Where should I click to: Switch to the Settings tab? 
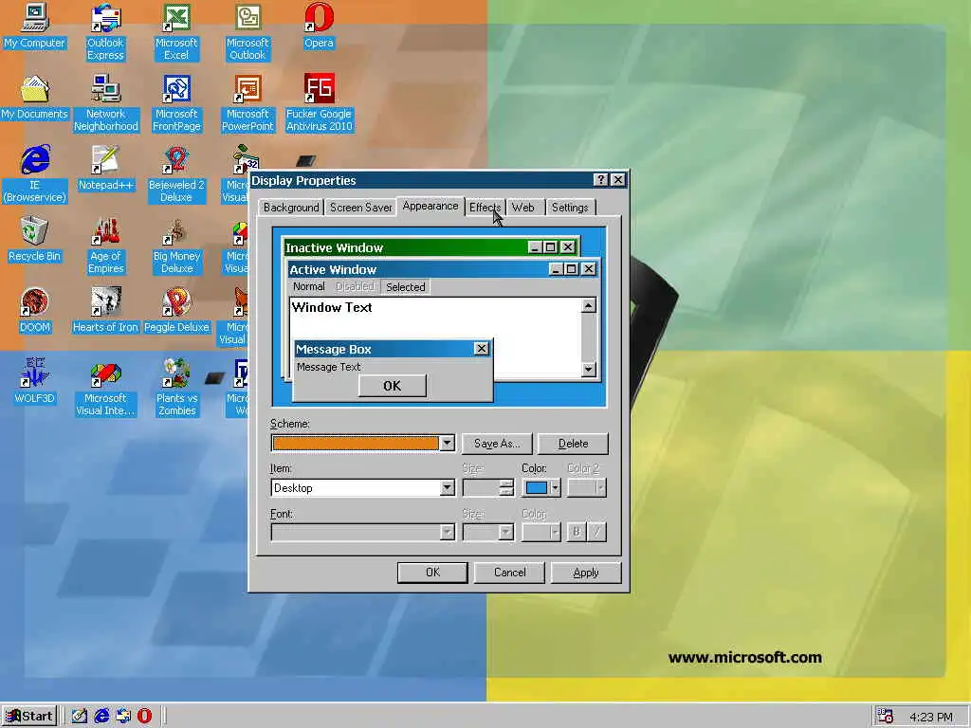pyautogui.click(x=570, y=208)
